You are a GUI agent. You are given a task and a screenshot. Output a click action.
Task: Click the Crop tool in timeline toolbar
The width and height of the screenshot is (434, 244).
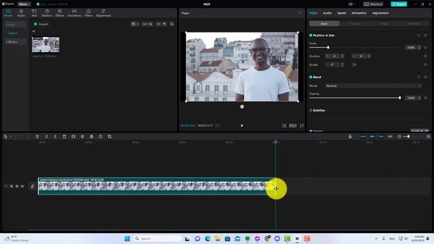pyautogui.click(x=110, y=137)
